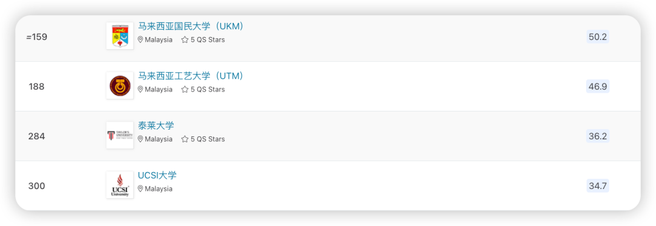Select the 46.9 score badge
The image size is (656, 226).
tap(598, 86)
